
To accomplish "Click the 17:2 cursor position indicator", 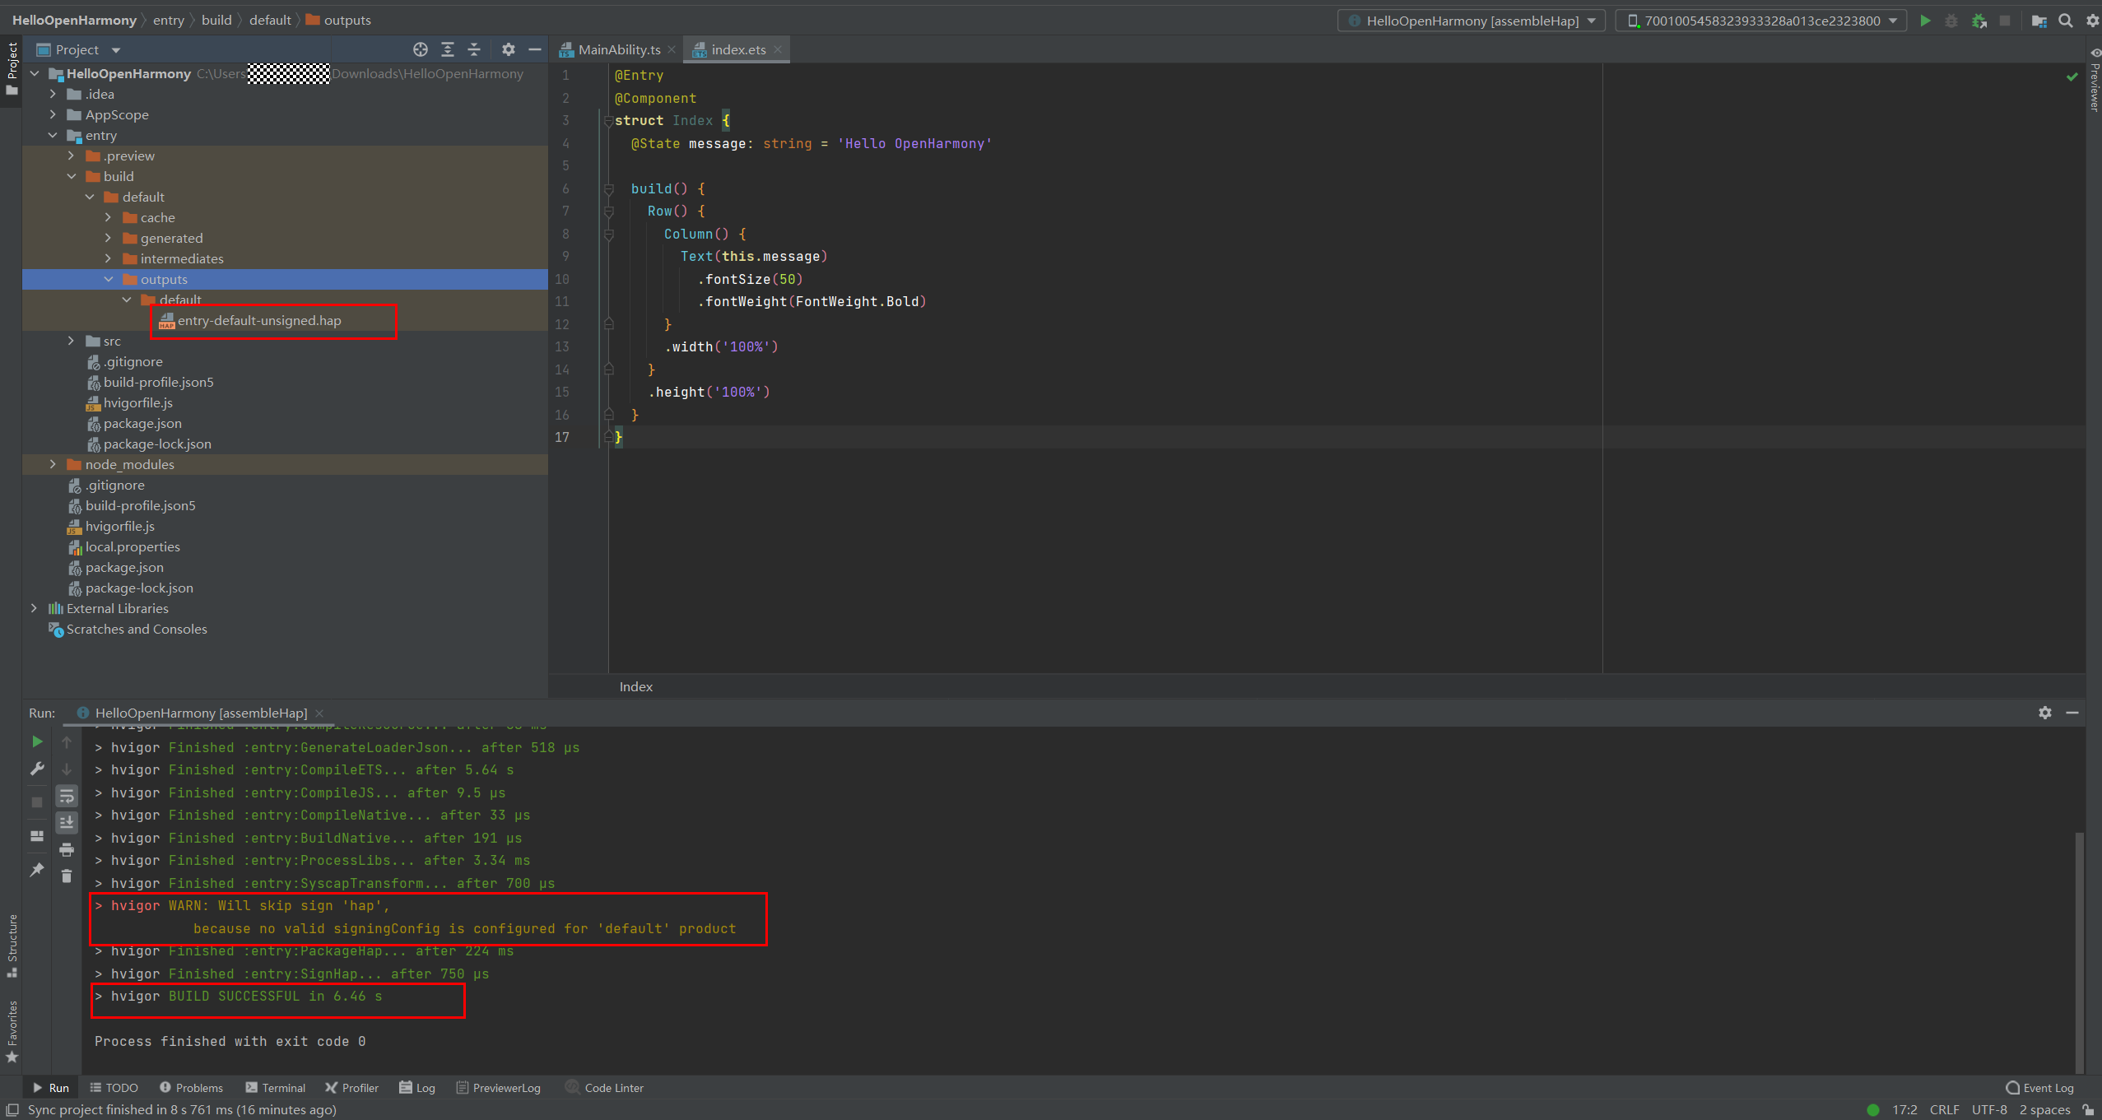I will tap(1904, 1109).
